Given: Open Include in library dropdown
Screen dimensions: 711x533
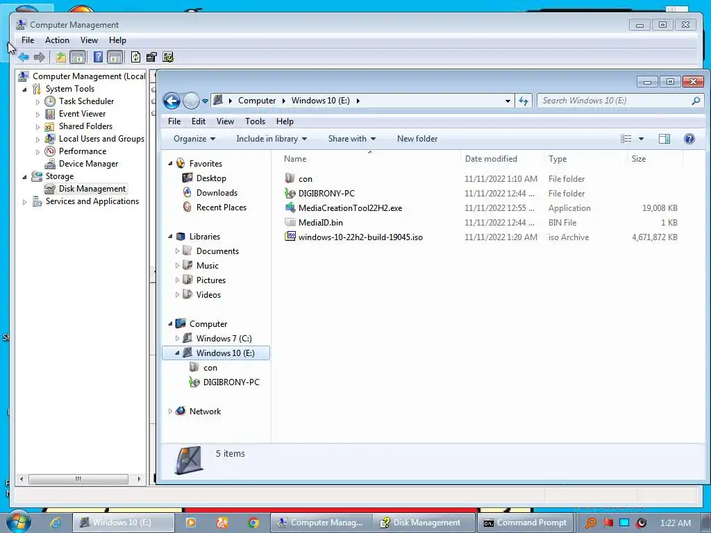Looking at the screenshot, I should point(271,139).
